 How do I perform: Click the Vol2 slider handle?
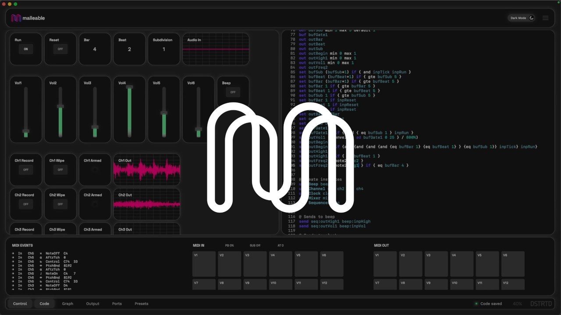tap(60, 106)
